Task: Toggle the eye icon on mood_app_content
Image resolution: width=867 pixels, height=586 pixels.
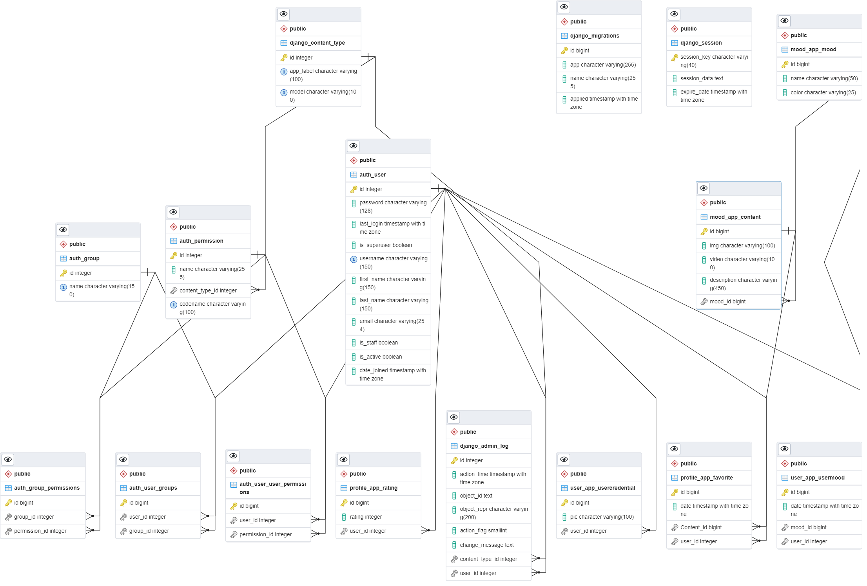Action: [703, 188]
